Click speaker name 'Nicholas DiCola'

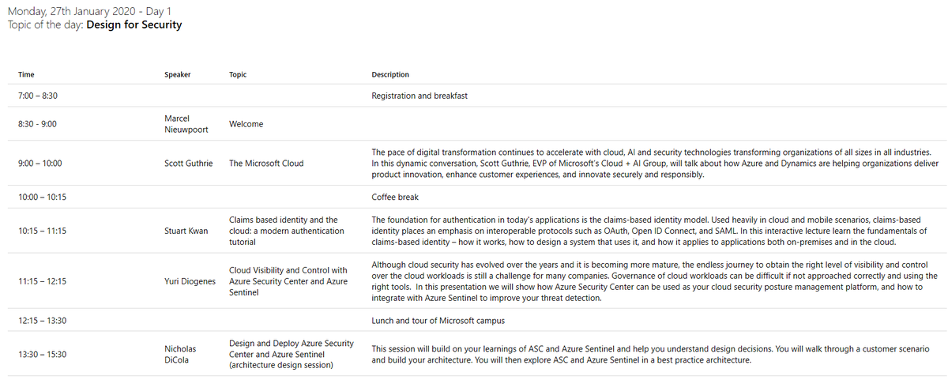(180, 355)
